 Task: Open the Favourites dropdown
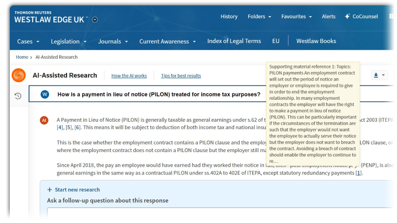pyautogui.click(x=296, y=17)
